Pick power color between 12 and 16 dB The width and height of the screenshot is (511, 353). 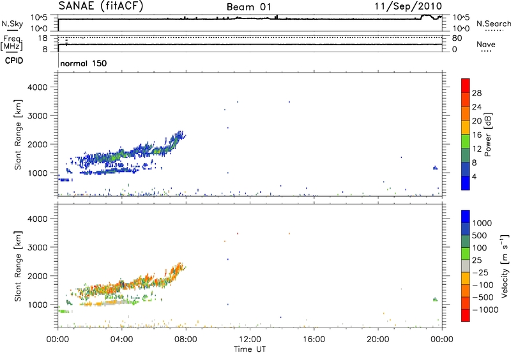tap(466, 141)
